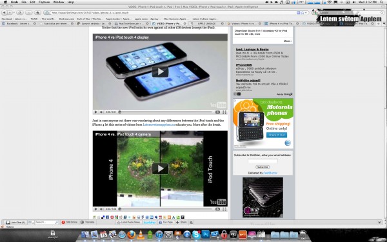The width and height of the screenshot is (387, 242).
Task: Switch to the MacTechNews.de tab
Action: coord(131,23)
